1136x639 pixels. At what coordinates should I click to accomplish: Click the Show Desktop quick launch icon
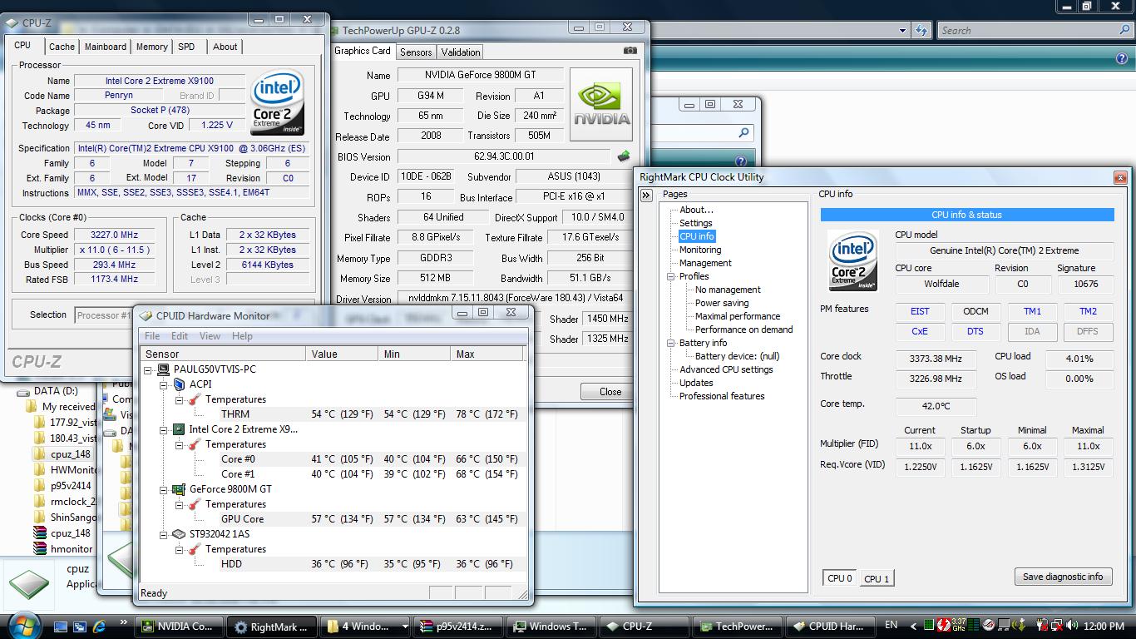pyautogui.click(x=60, y=627)
